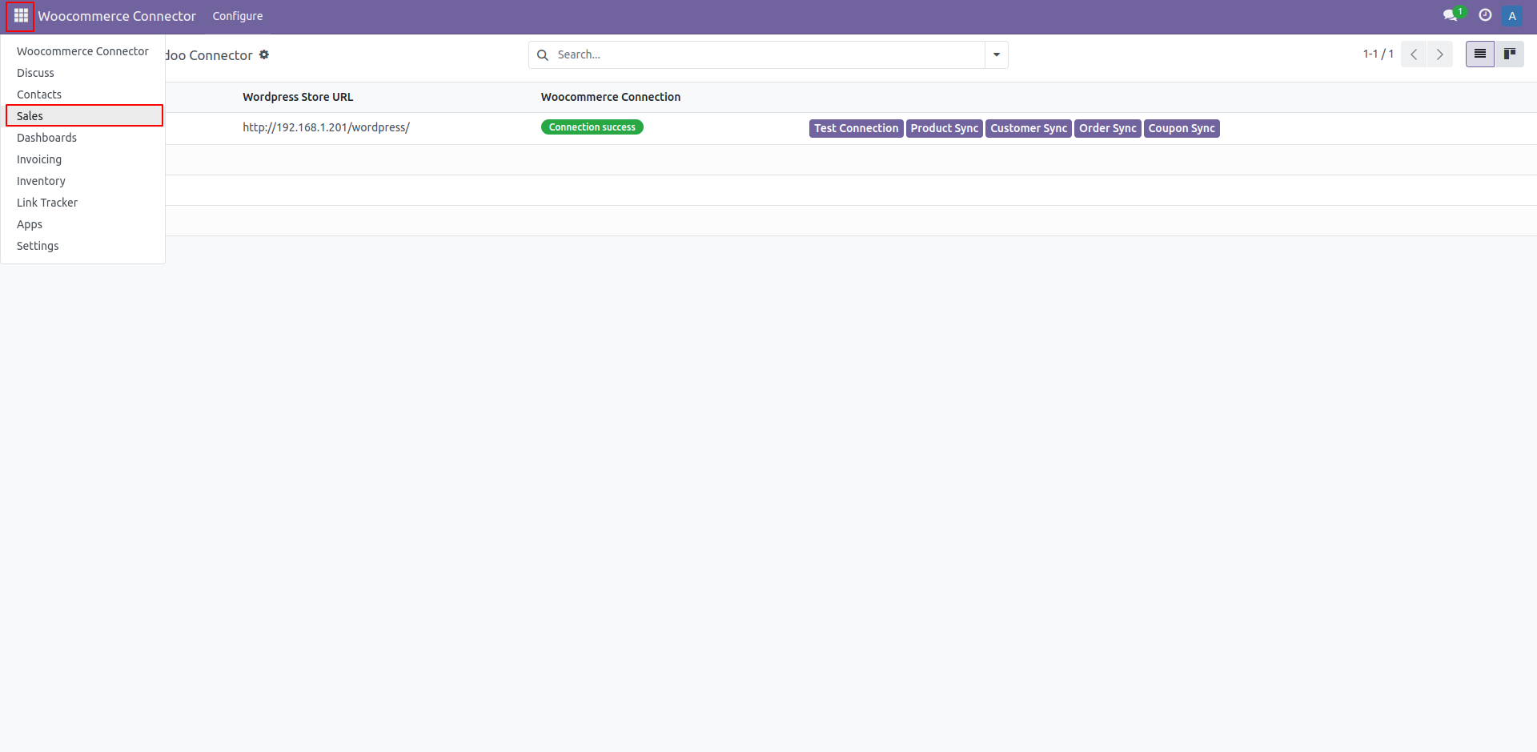The image size is (1537, 752).
Task: Expand the search filter dropdown arrow
Action: click(x=997, y=54)
